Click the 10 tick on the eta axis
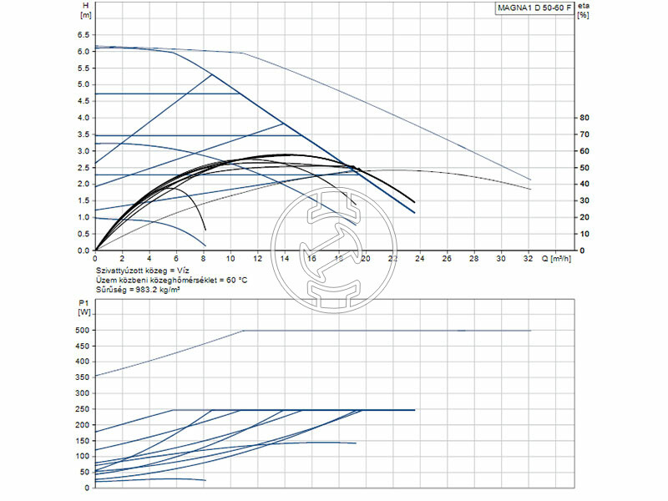Screen dimensions: 668x501 click(585, 234)
